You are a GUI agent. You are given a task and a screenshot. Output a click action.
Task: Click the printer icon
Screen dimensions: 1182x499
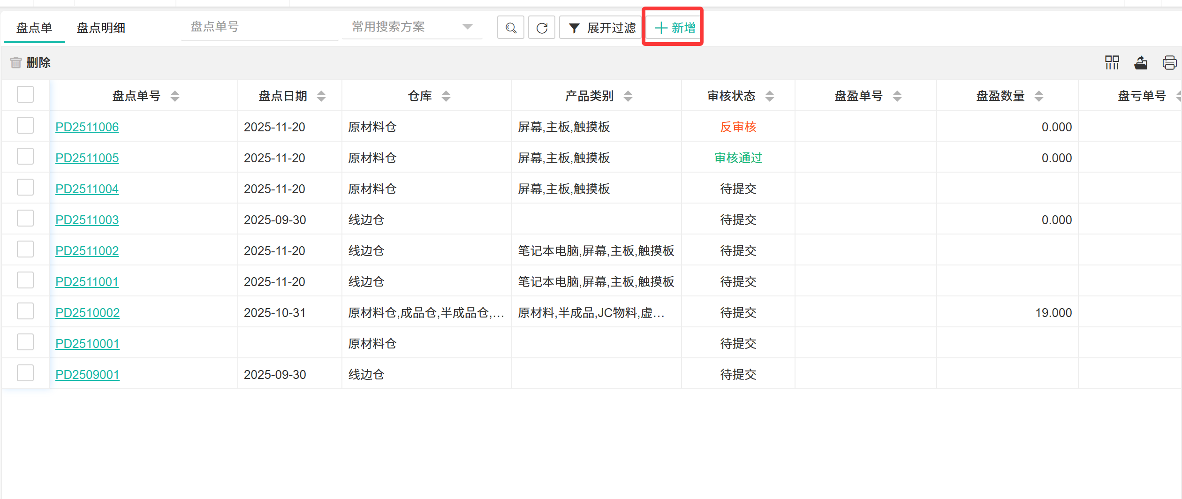(1169, 62)
